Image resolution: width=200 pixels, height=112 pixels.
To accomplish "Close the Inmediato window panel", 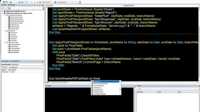I will (134, 86).
